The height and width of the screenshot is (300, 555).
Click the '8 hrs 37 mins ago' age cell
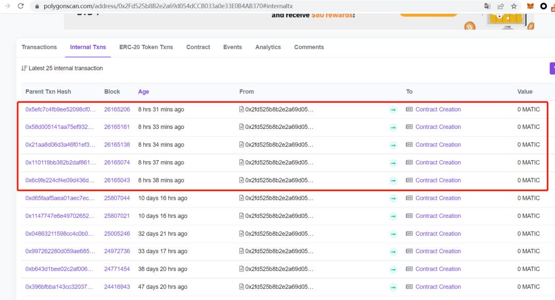tap(161, 162)
